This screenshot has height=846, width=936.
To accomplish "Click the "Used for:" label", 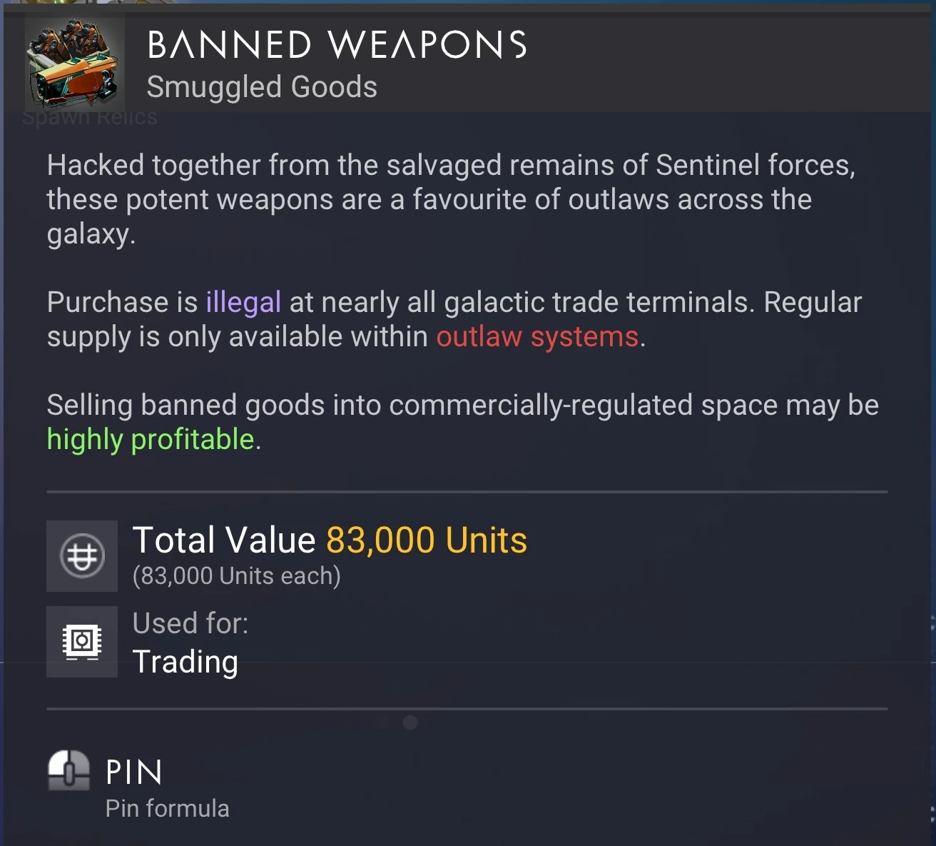I will tap(190, 623).
